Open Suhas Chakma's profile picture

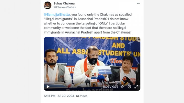coord(48,5)
